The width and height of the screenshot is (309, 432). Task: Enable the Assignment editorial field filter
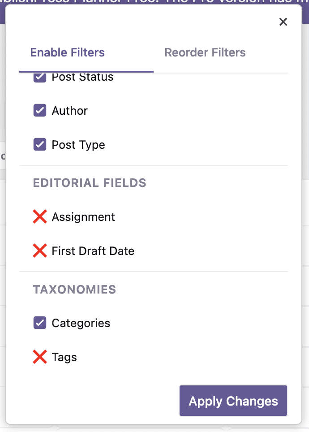(x=39, y=216)
